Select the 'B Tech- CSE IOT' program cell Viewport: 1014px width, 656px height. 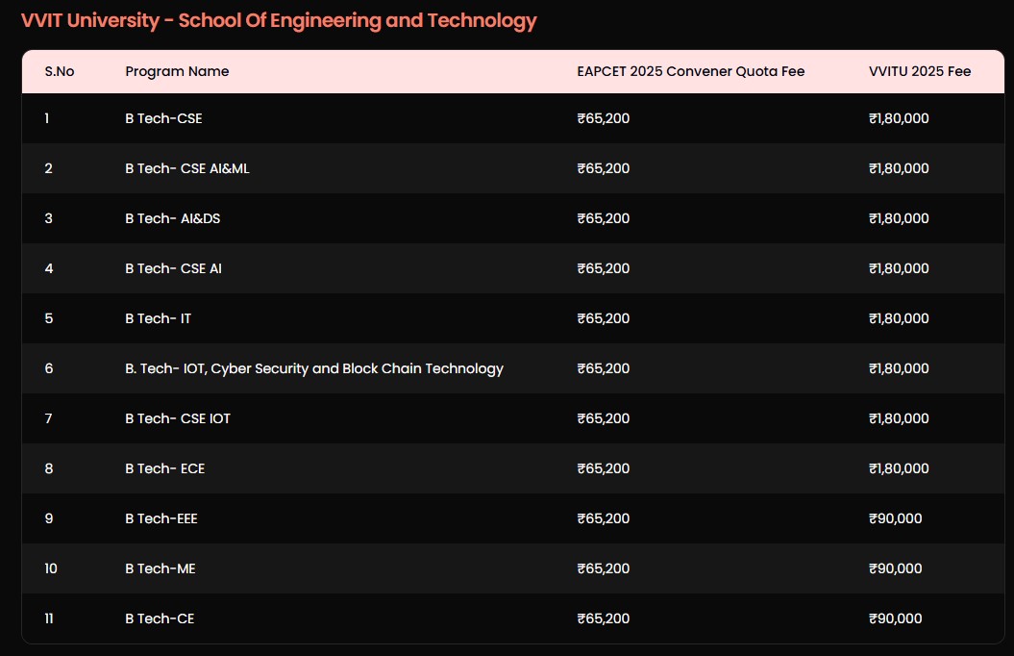coord(178,418)
